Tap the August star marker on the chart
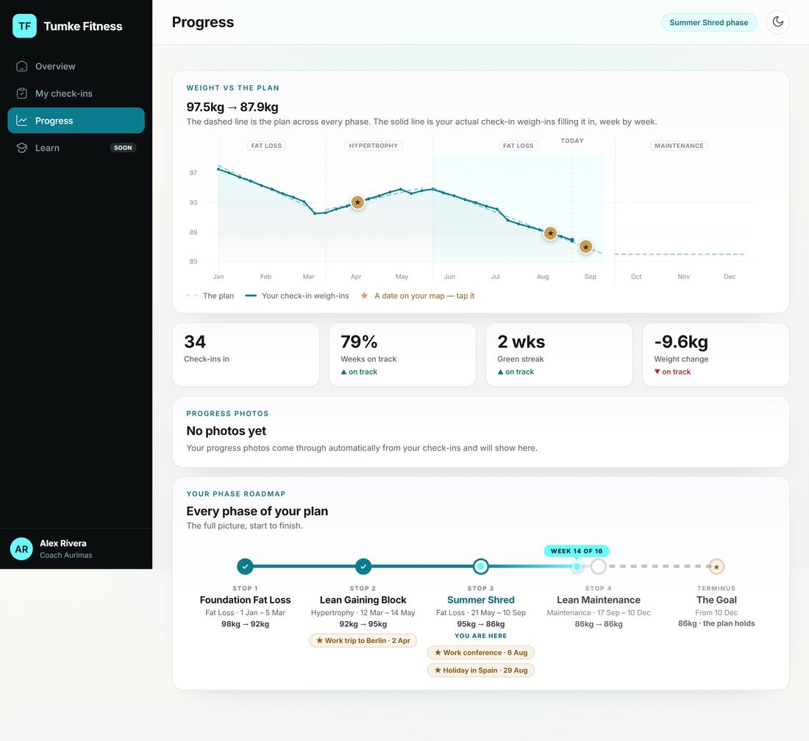The width and height of the screenshot is (809, 741). pos(551,233)
